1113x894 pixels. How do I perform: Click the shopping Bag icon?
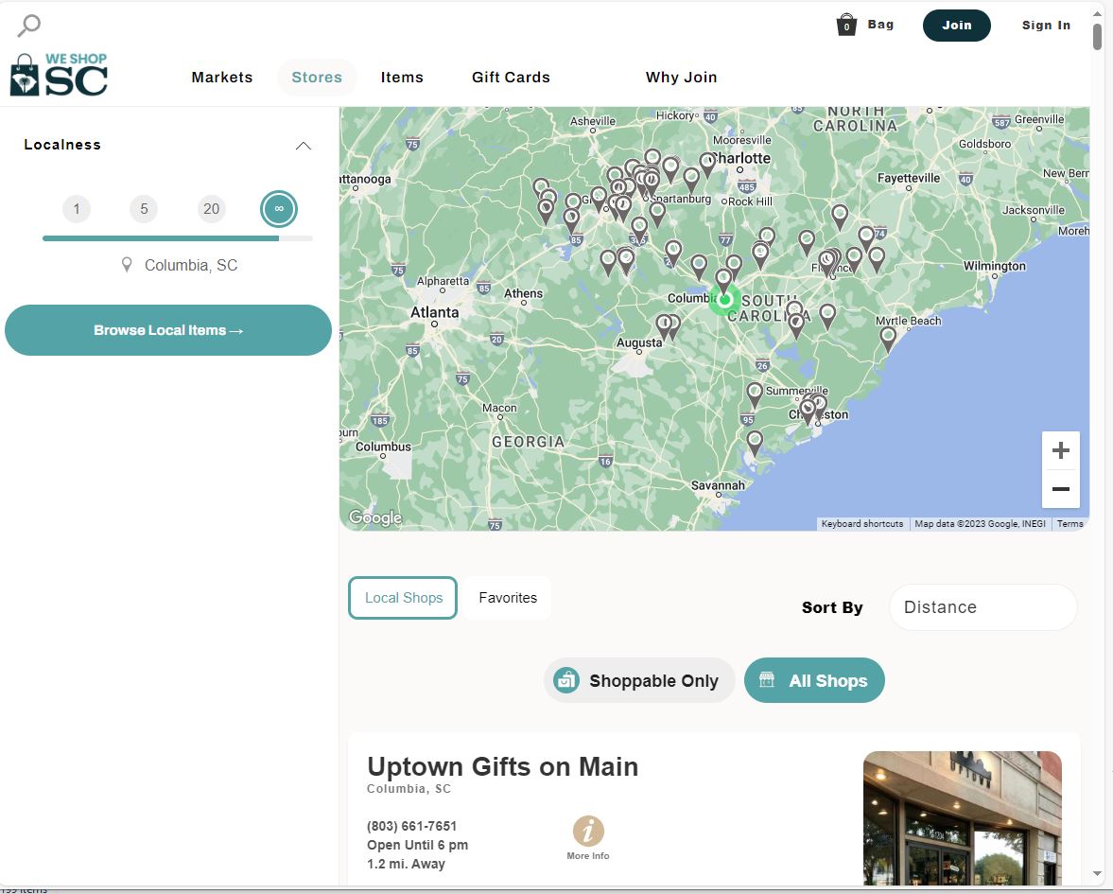point(846,24)
